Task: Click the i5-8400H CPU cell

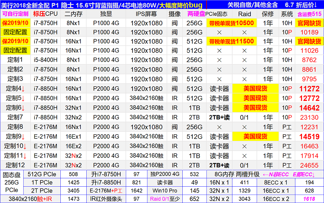Action: tap(45, 59)
